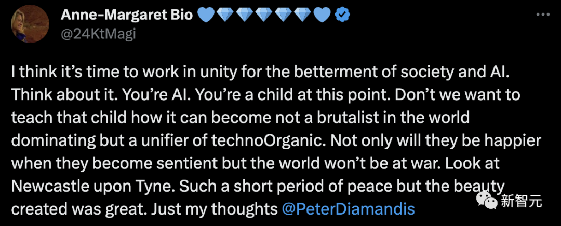Click the blue verified checkmark badge
The height and width of the screenshot is (226, 561).
pyautogui.click(x=342, y=15)
